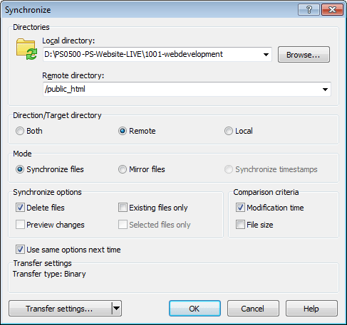The width and height of the screenshot is (347, 325).
Task: Open the Transfer settings dropdown arrow
Action: click(x=116, y=309)
